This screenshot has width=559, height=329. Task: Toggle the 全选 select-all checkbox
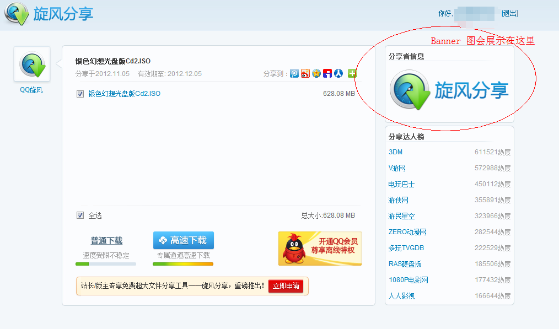80,215
